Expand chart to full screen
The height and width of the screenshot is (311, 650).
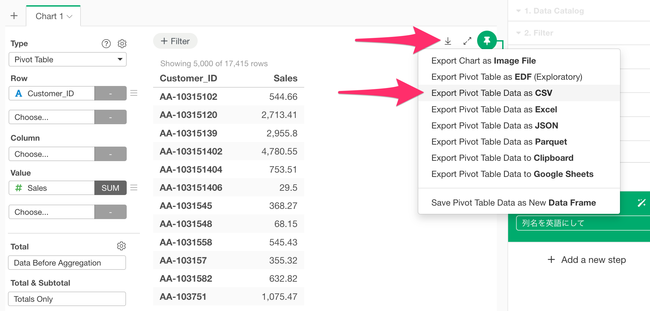pos(467,41)
